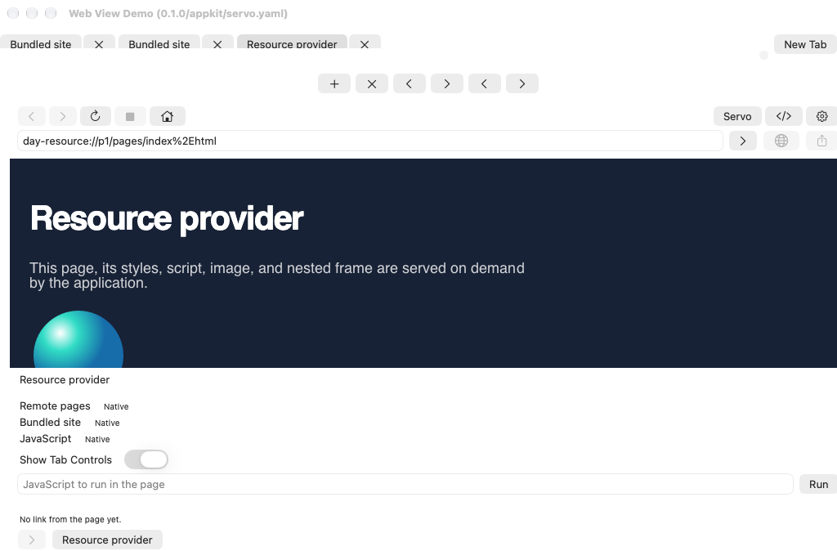
Task: Click the X button in tab controls row
Action: [372, 84]
